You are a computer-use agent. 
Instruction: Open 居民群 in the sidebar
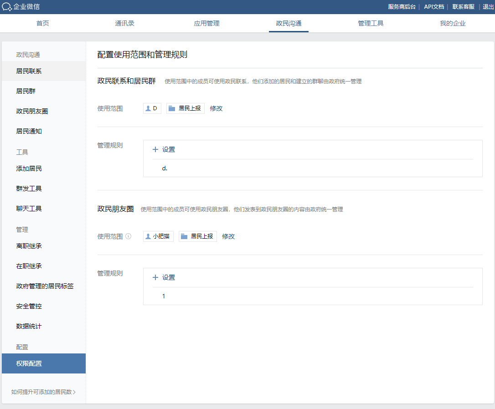point(44,91)
